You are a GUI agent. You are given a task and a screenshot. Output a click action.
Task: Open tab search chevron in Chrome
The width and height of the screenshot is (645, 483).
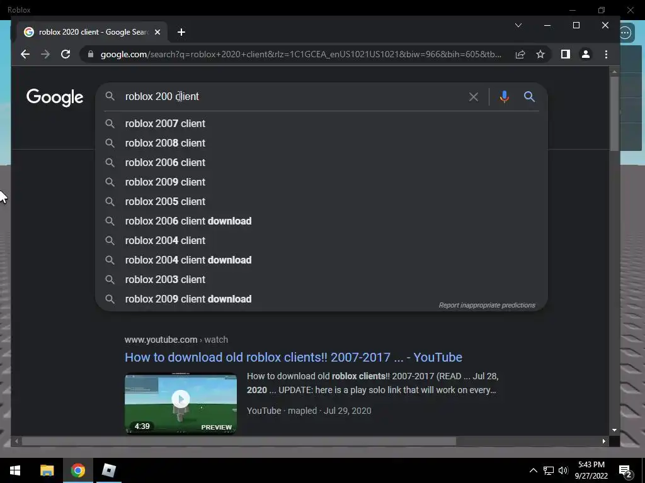click(x=518, y=25)
